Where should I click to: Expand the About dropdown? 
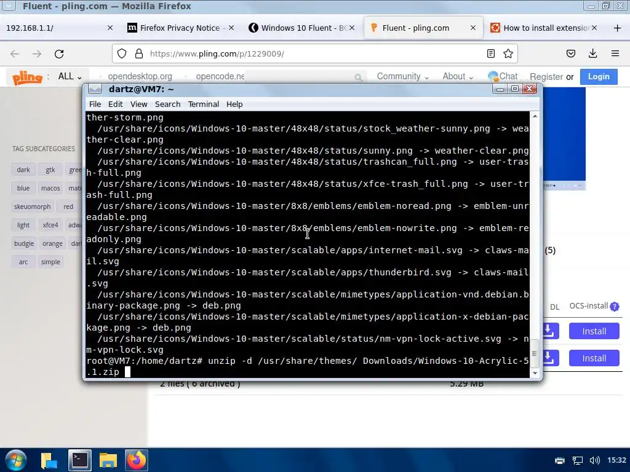(458, 77)
